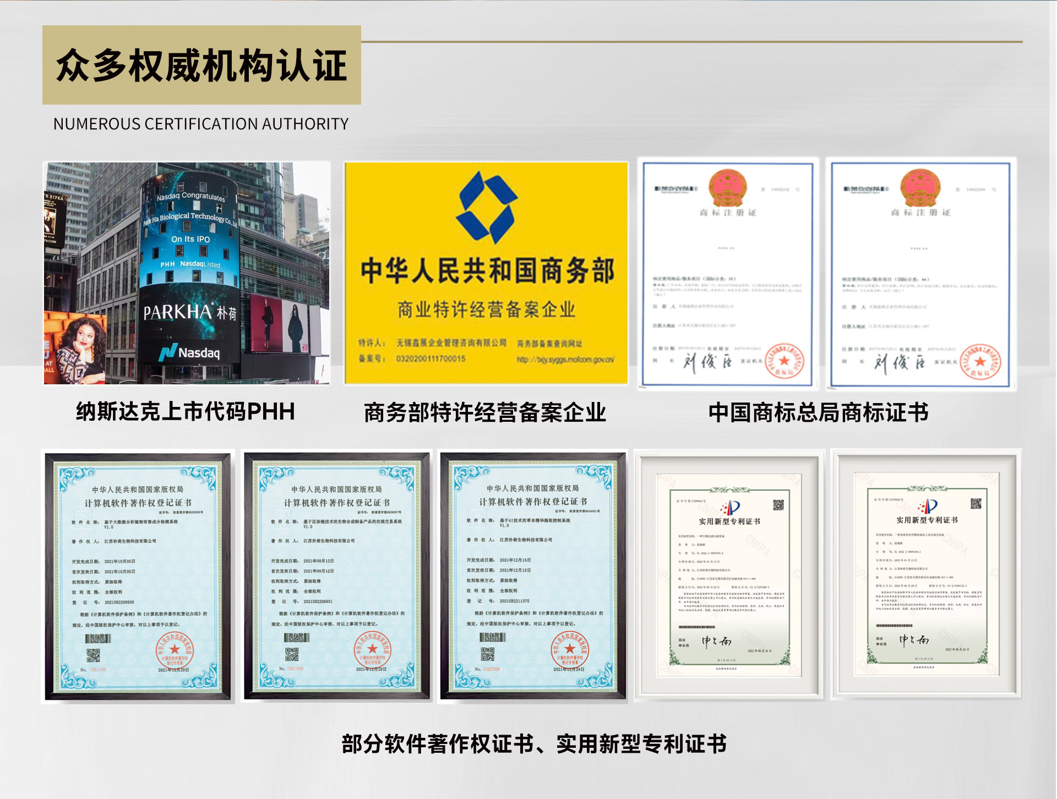Click the QR code on the left patent certificate

pyautogui.click(x=778, y=505)
